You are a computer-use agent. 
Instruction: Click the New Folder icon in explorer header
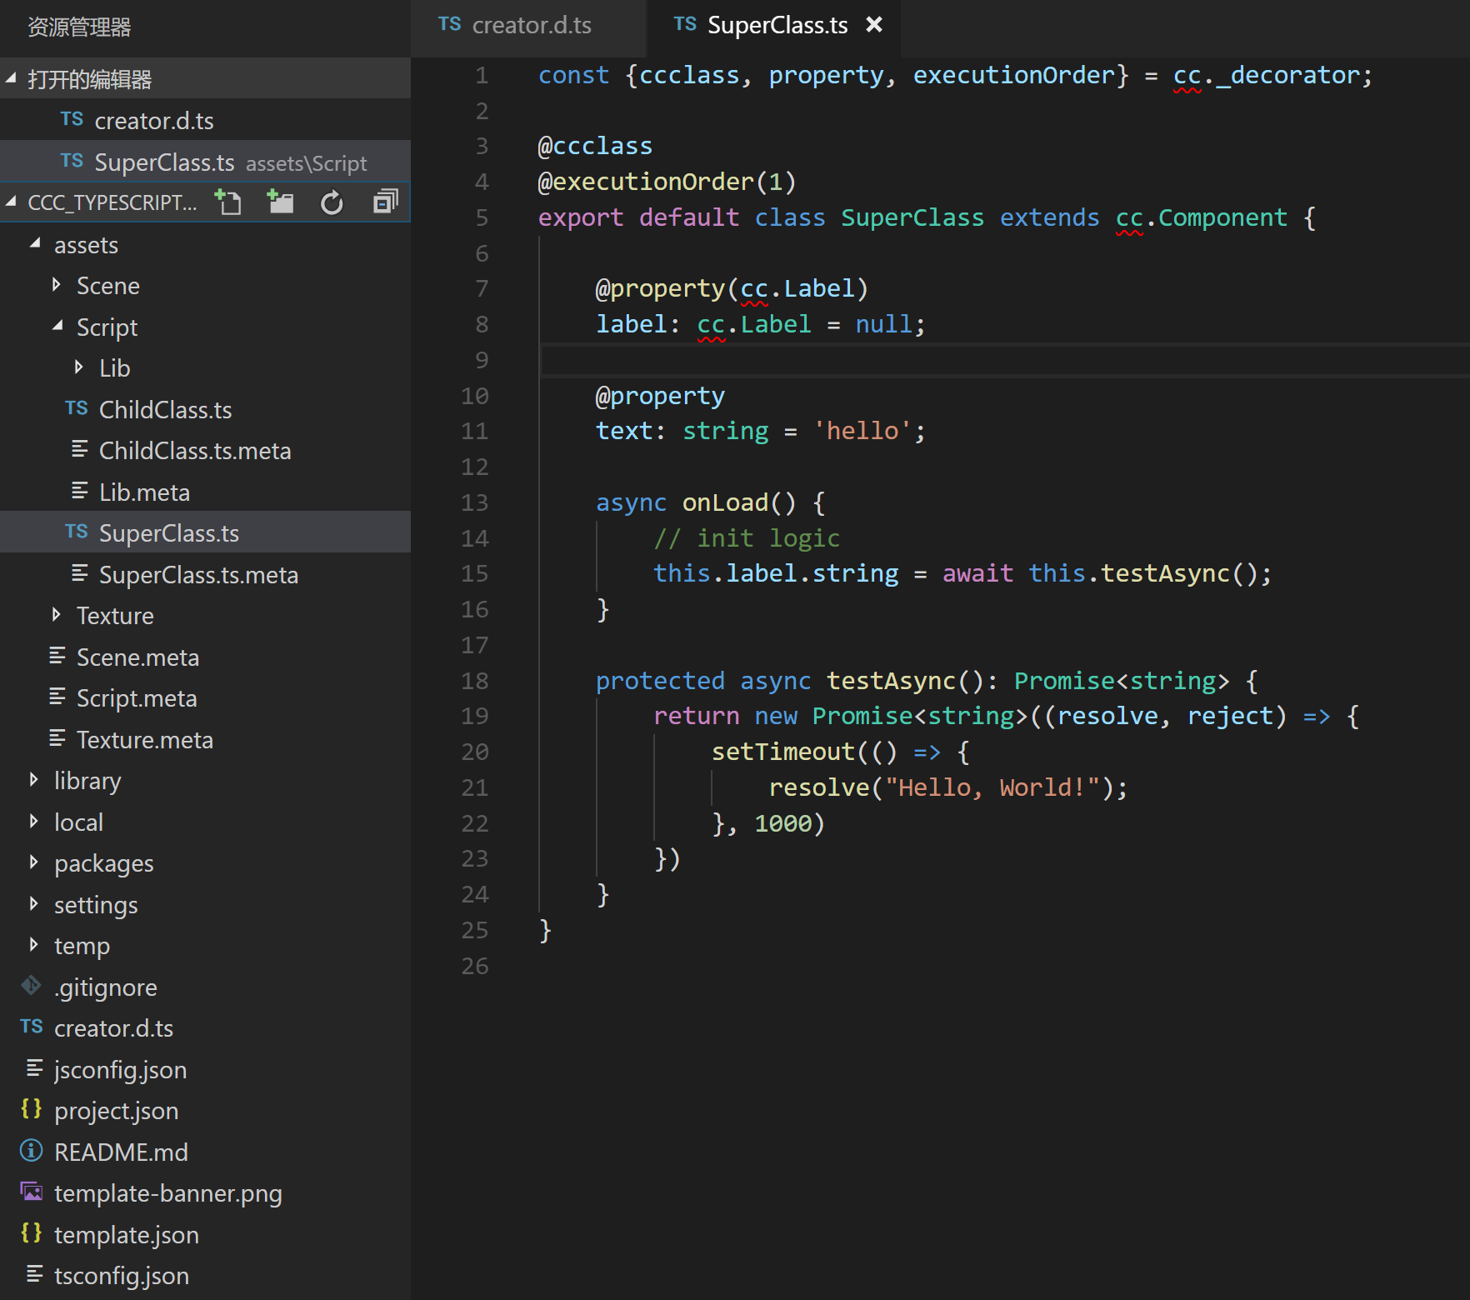click(280, 202)
